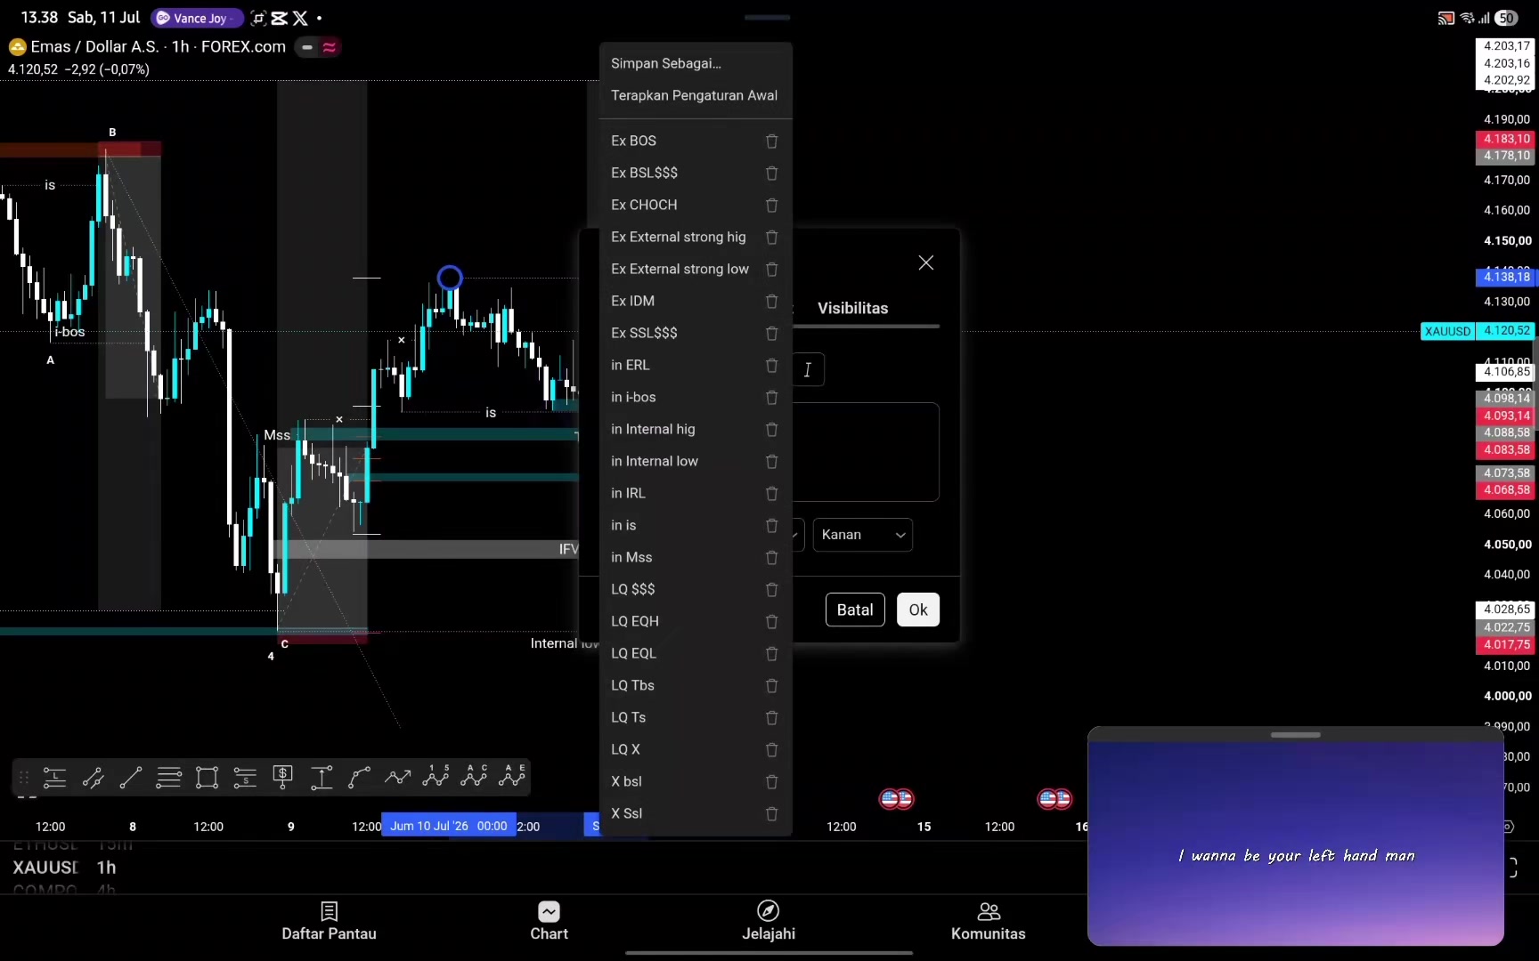The height and width of the screenshot is (961, 1539).
Task: Toggle italic text style button
Action: [x=808, y=369]
